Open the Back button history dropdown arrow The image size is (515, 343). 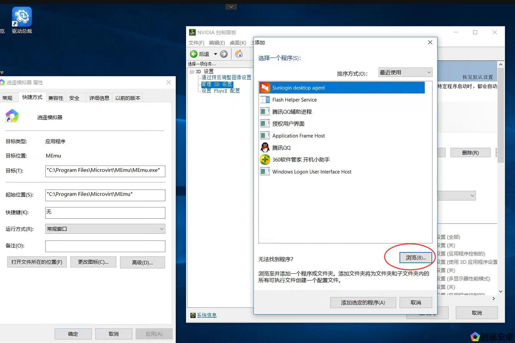215,54
